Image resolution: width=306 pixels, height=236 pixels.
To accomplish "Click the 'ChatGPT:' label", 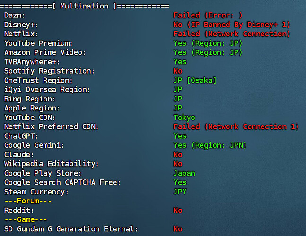I will coord(21,136).
